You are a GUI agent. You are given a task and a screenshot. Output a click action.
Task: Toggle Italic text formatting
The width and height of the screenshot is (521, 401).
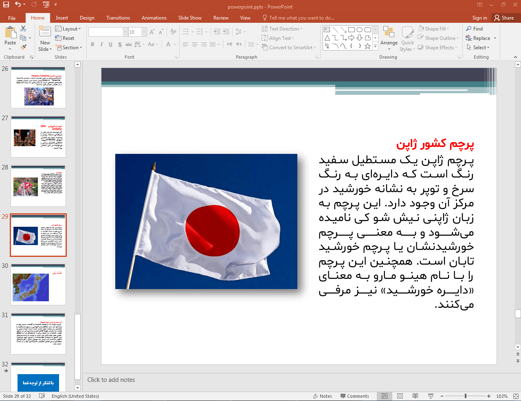pyautogui.click(x=101, y=44)
